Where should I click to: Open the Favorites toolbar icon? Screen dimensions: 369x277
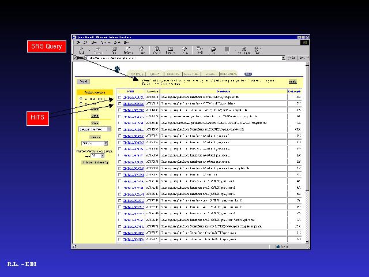(x=171, y=50)
